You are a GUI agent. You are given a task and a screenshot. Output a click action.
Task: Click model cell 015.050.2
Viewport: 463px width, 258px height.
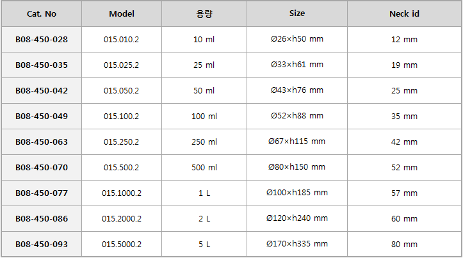[x=122, y=91]
